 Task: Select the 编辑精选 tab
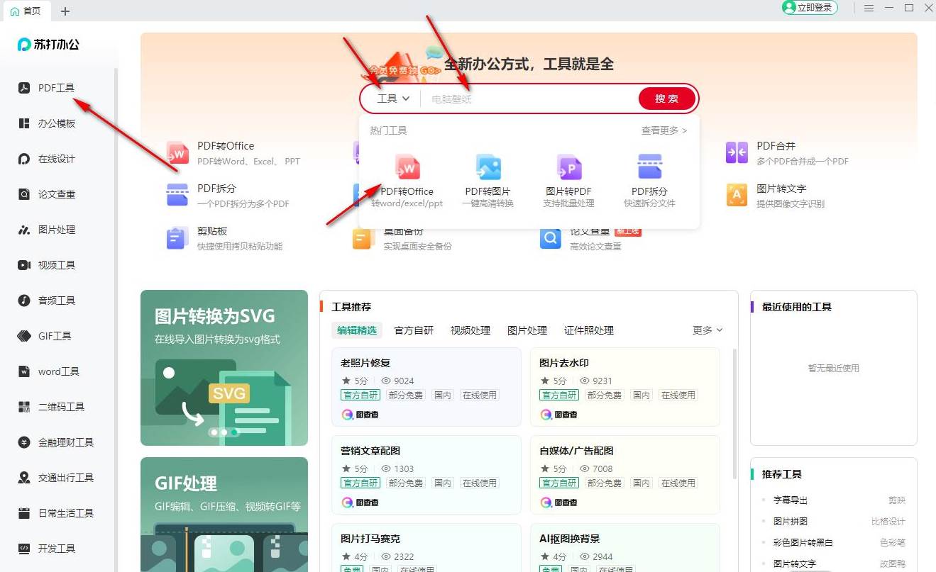pos(357,330)
